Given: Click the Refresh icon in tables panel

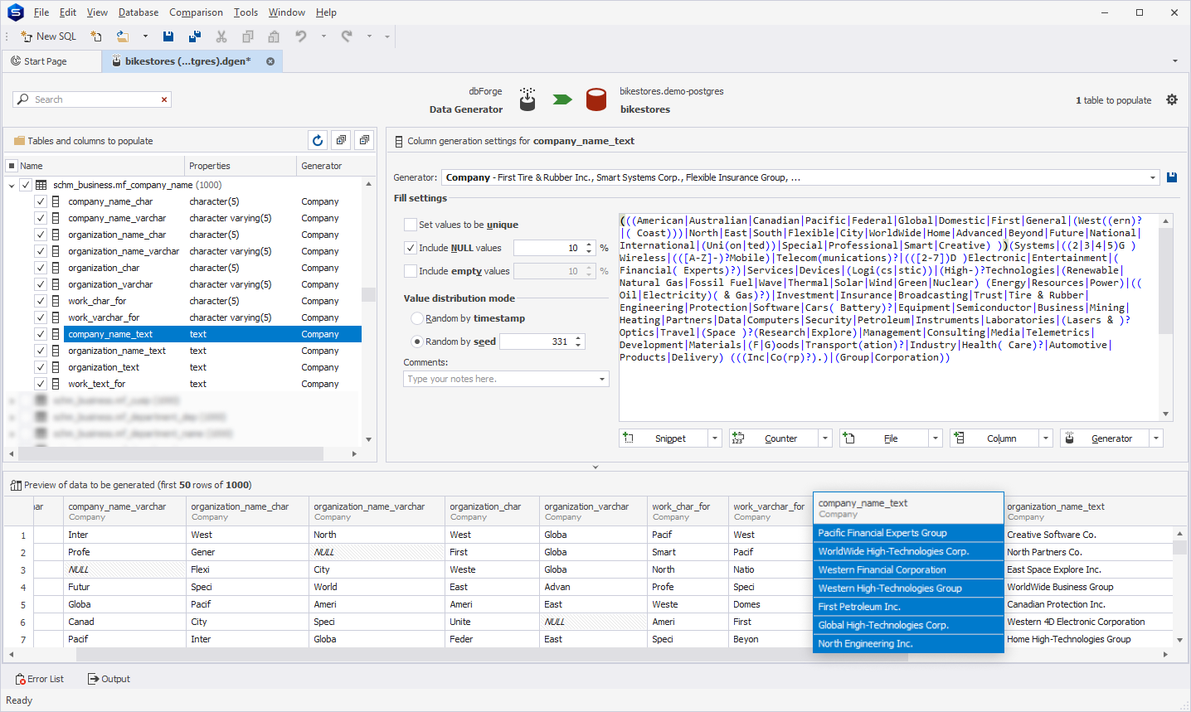Looking at the screenshot, I should 317,141.
